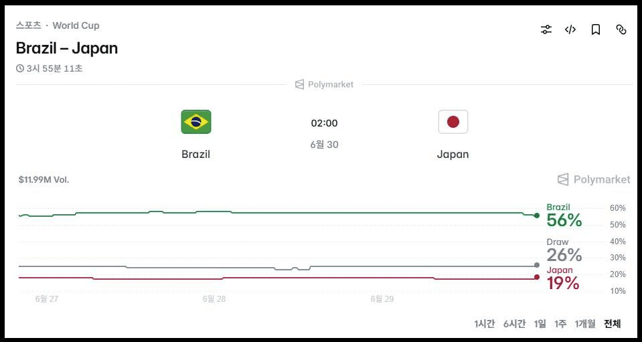The image size is (642, 342).
Task: Click the clock icon beside countdown
Action: tap(19, 68)
